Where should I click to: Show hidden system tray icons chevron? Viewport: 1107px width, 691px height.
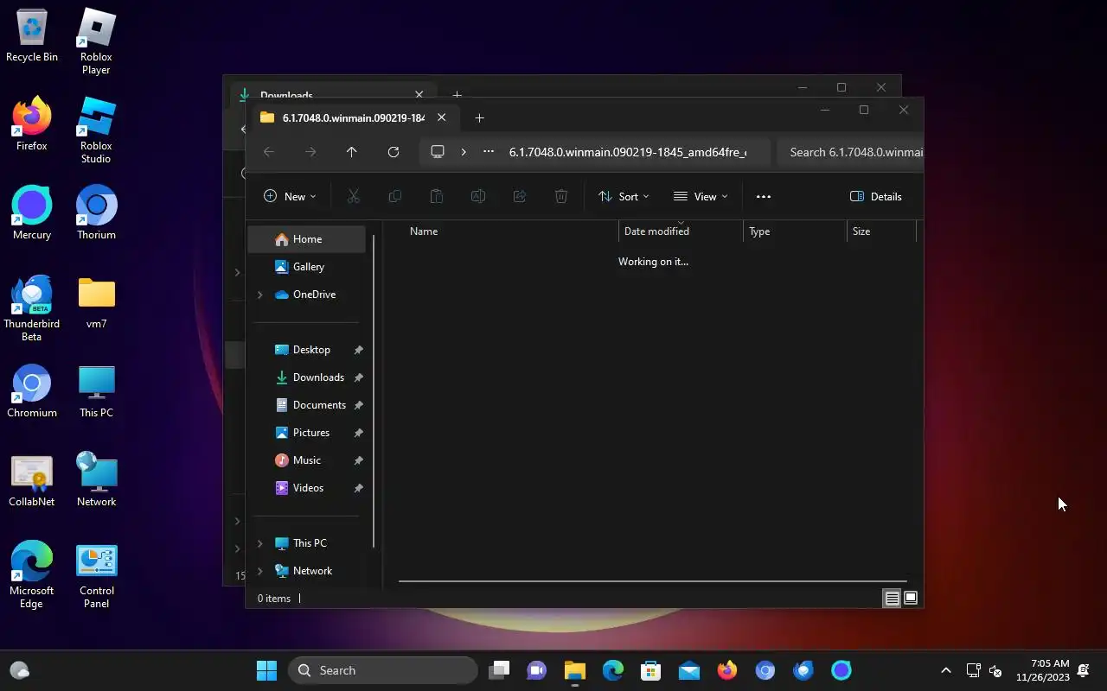946,670
